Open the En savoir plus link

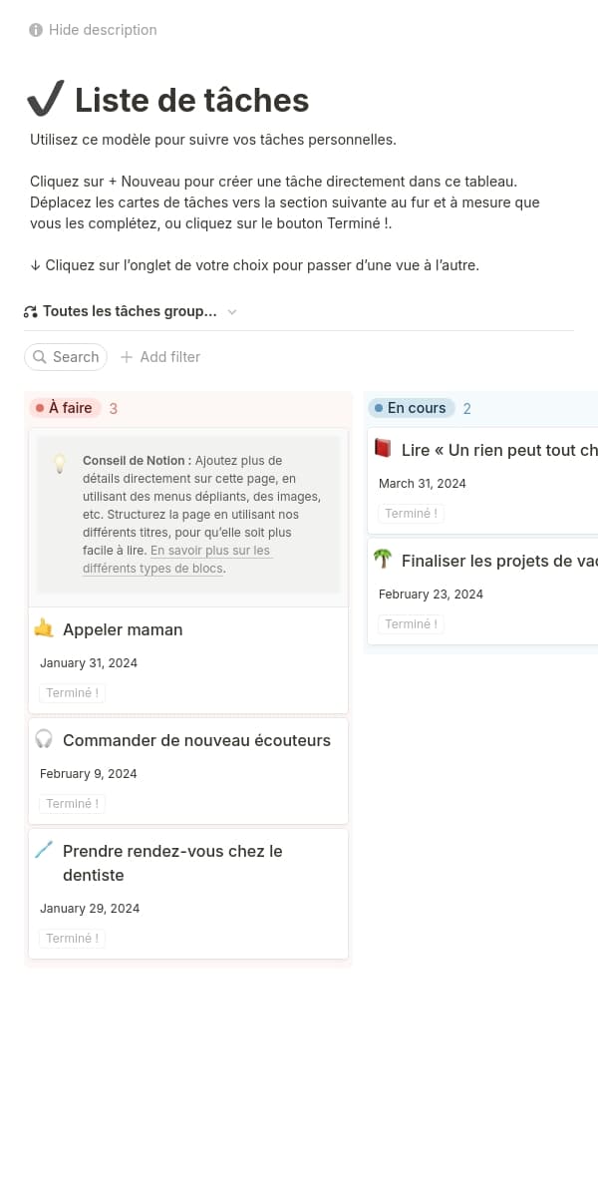tap(210, 551)
